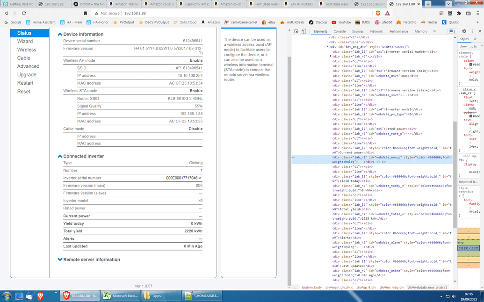Toggle element state with :hov button
The height and width of the screenshot is (302, 484).
pyautogui.click(x=462, y=47)
